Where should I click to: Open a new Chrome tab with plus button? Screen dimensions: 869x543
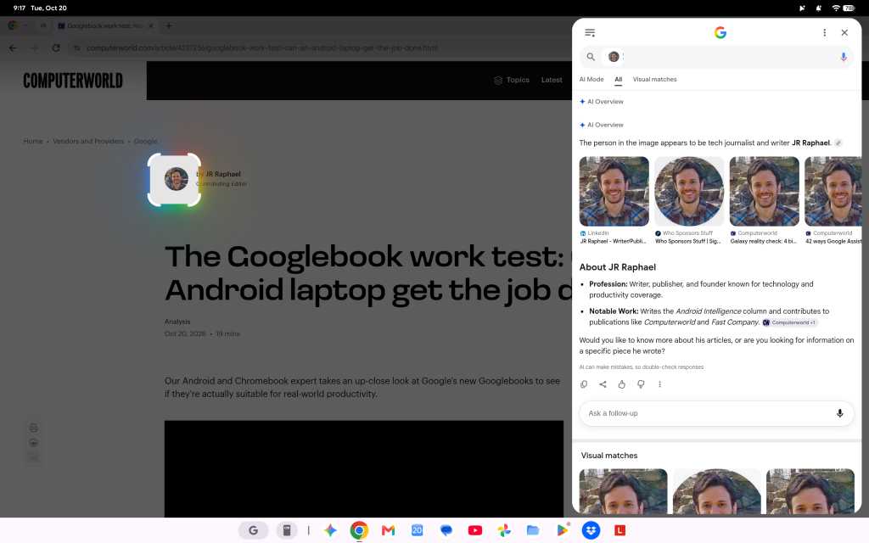(x=169, y=25)
